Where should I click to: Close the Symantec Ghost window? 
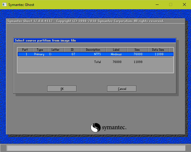(184, 4)
